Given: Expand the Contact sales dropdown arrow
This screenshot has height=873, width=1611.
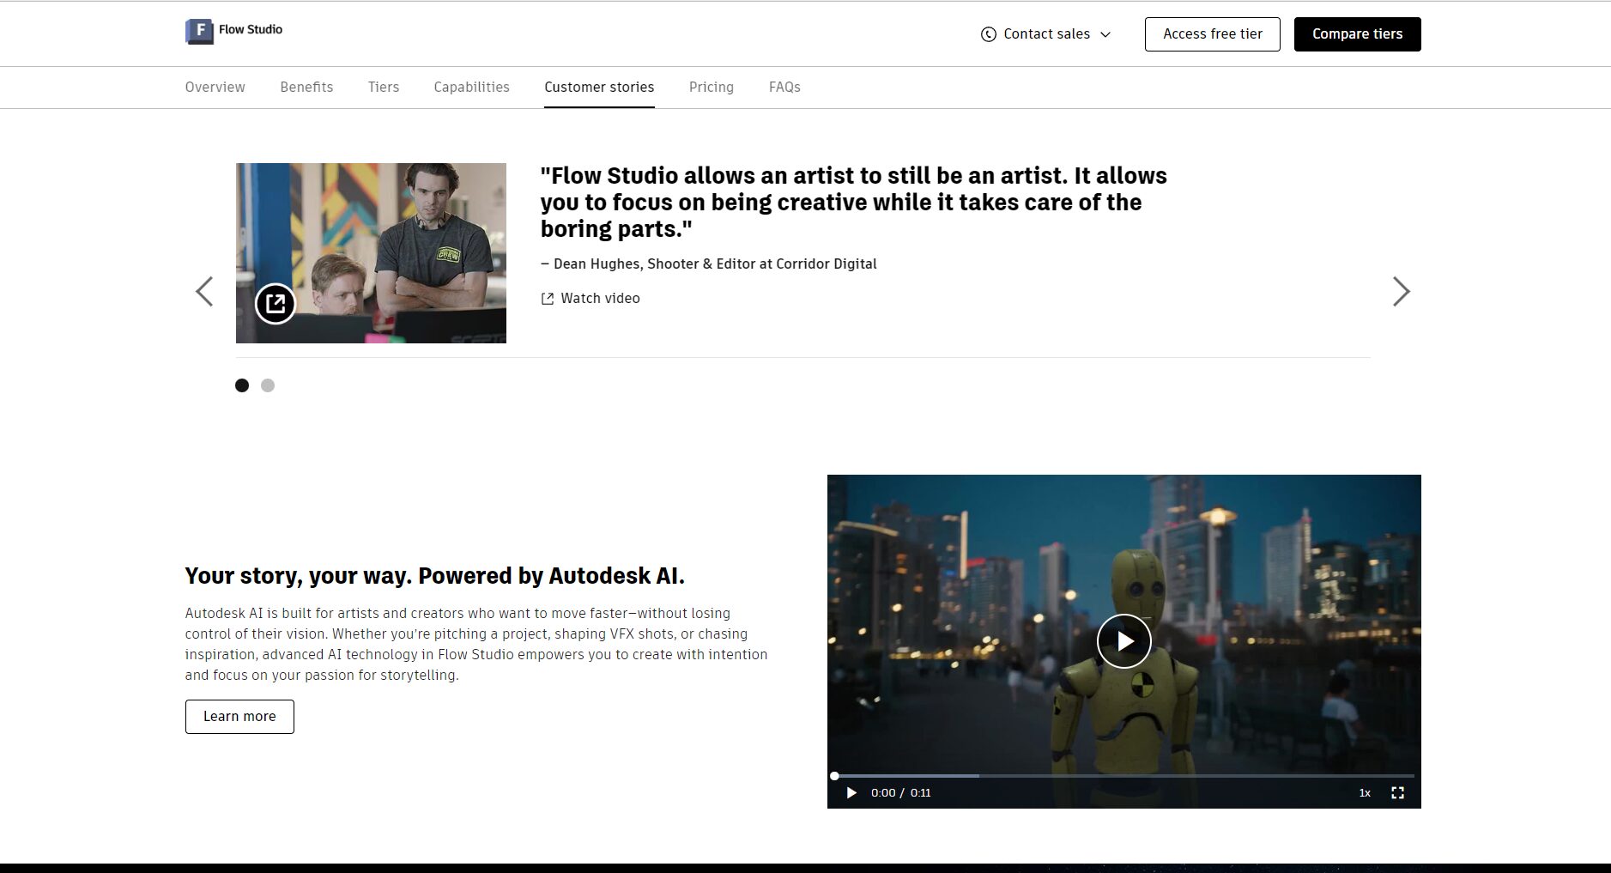Looking at the screenshot, I should click(x=1105, y=34).
